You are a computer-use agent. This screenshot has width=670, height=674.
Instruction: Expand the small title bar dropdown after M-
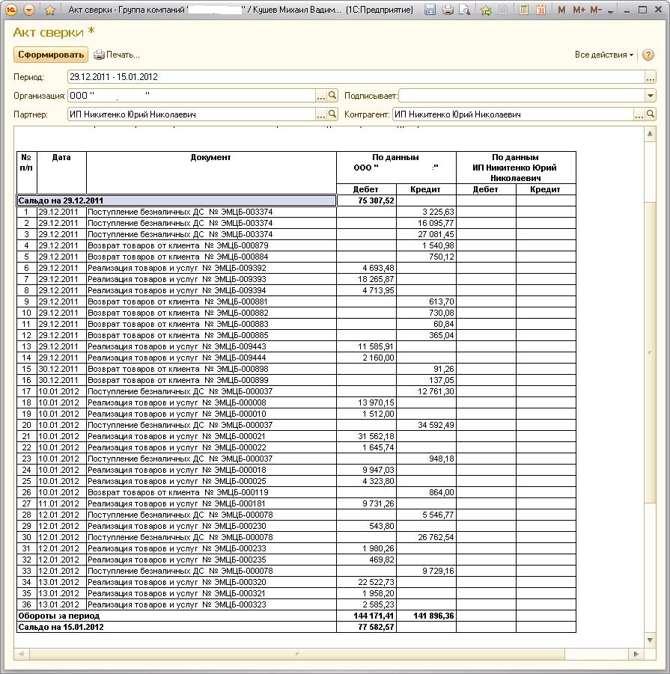click(610, 11)
